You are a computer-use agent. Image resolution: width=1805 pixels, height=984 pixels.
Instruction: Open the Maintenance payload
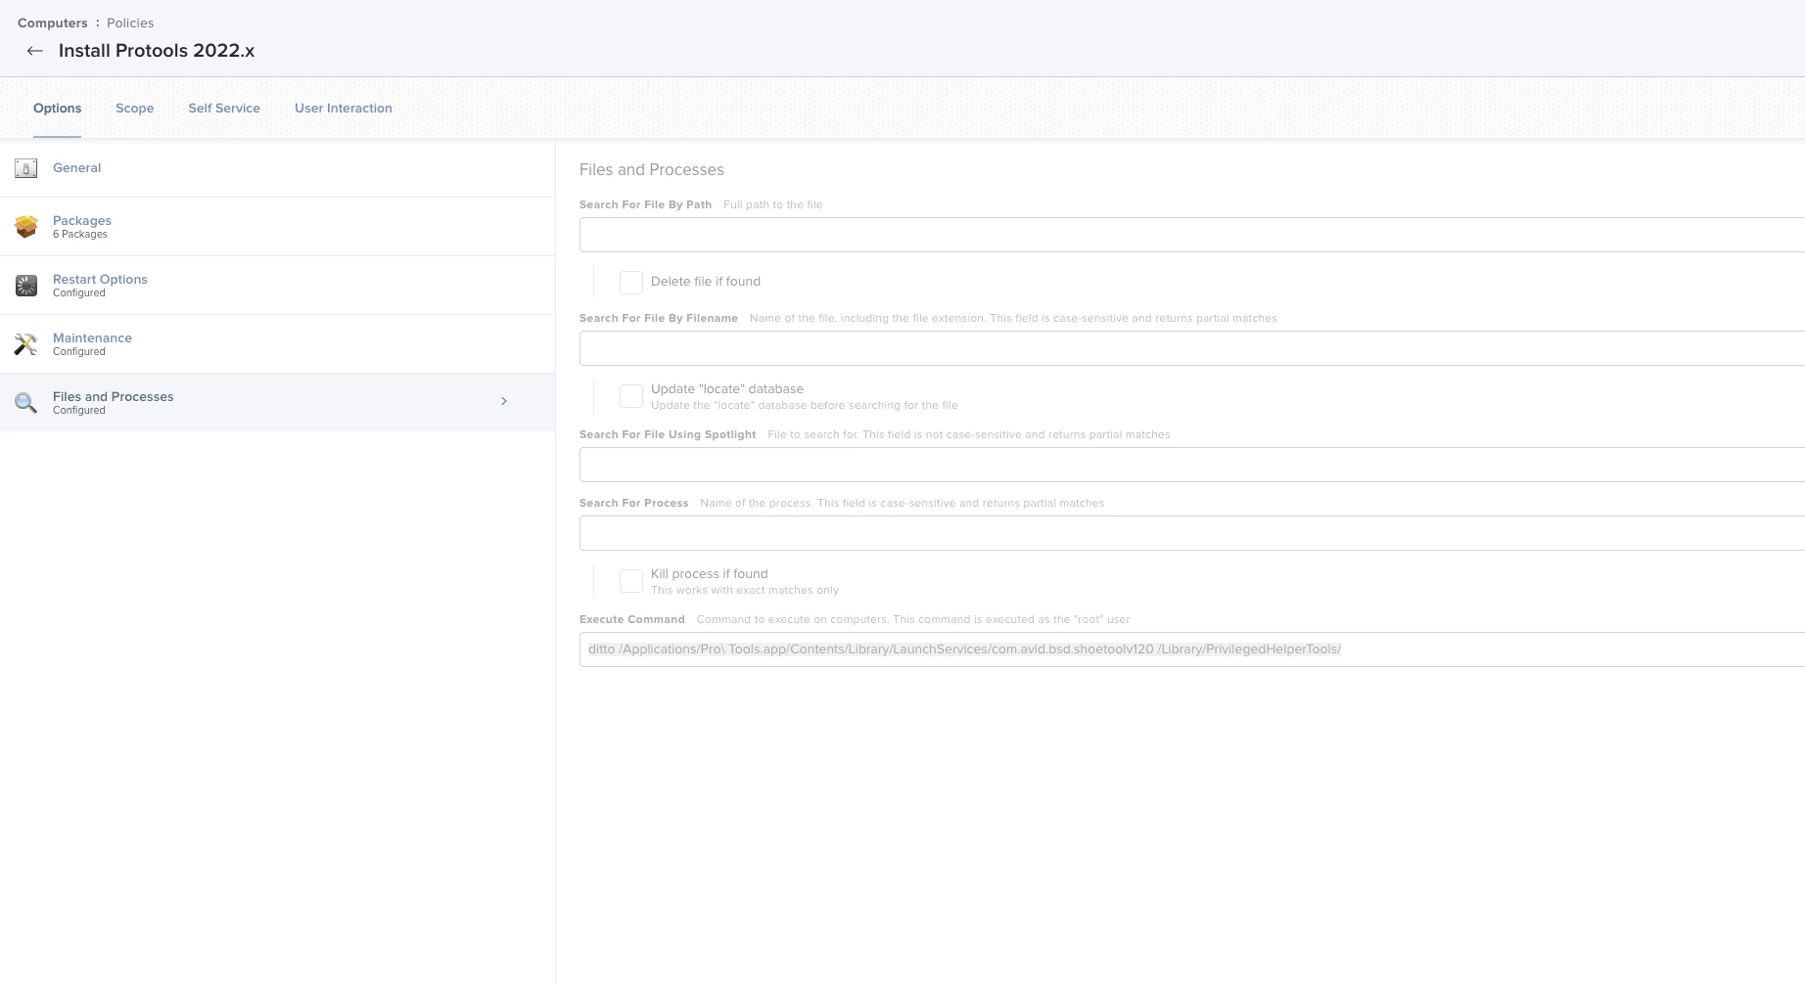[277, 344]
